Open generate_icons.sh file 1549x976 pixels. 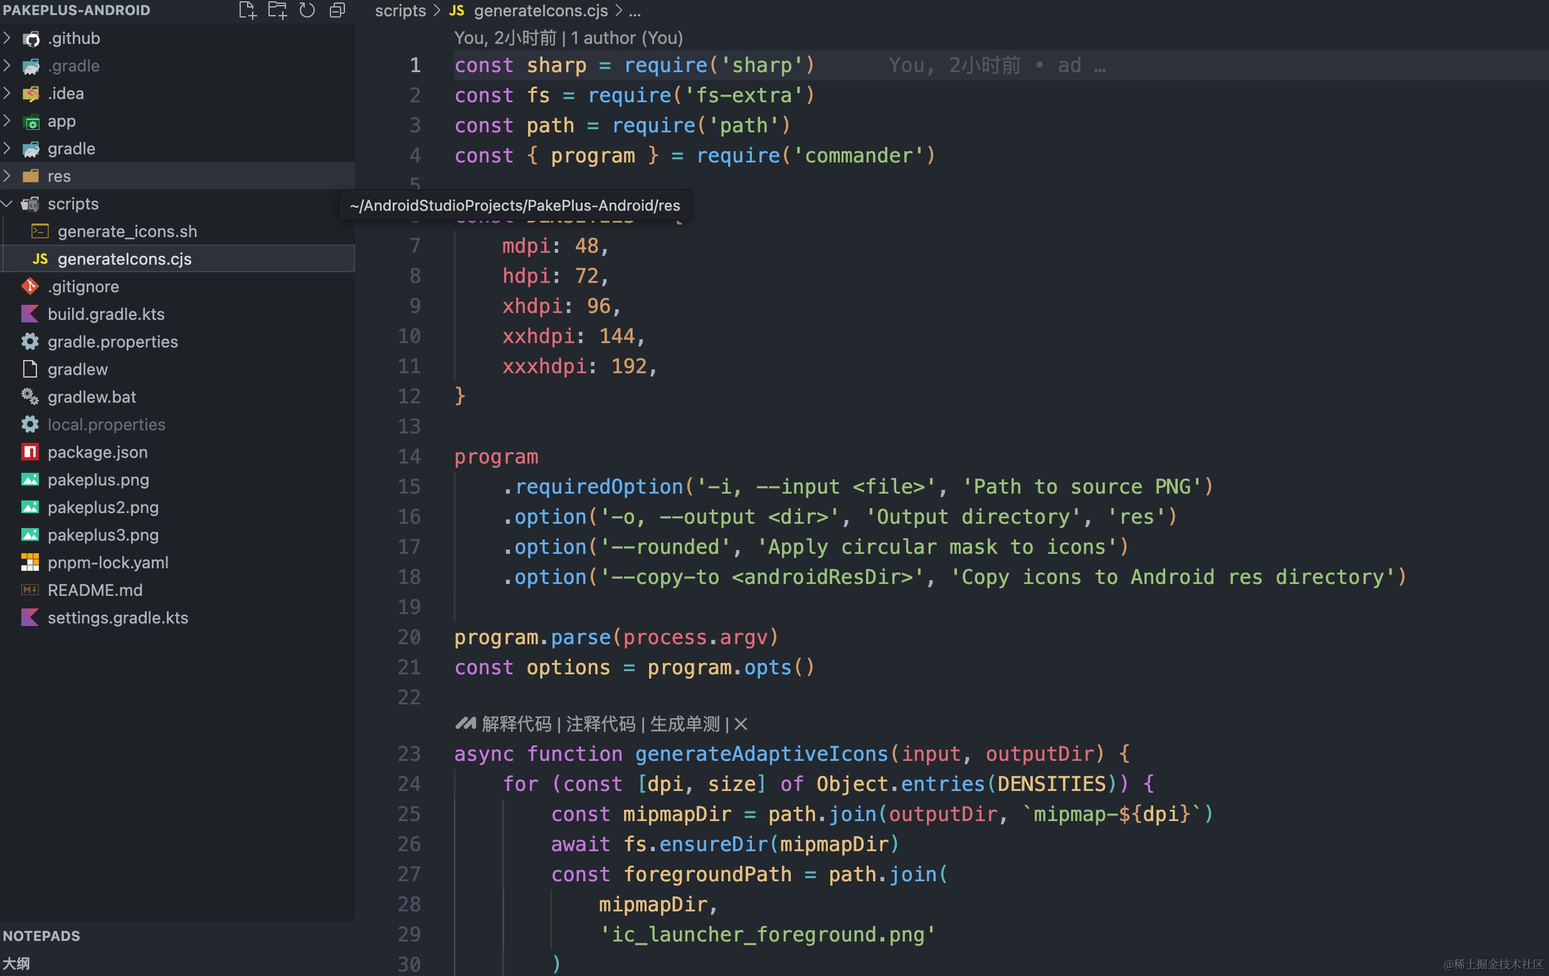coord(127,231)
